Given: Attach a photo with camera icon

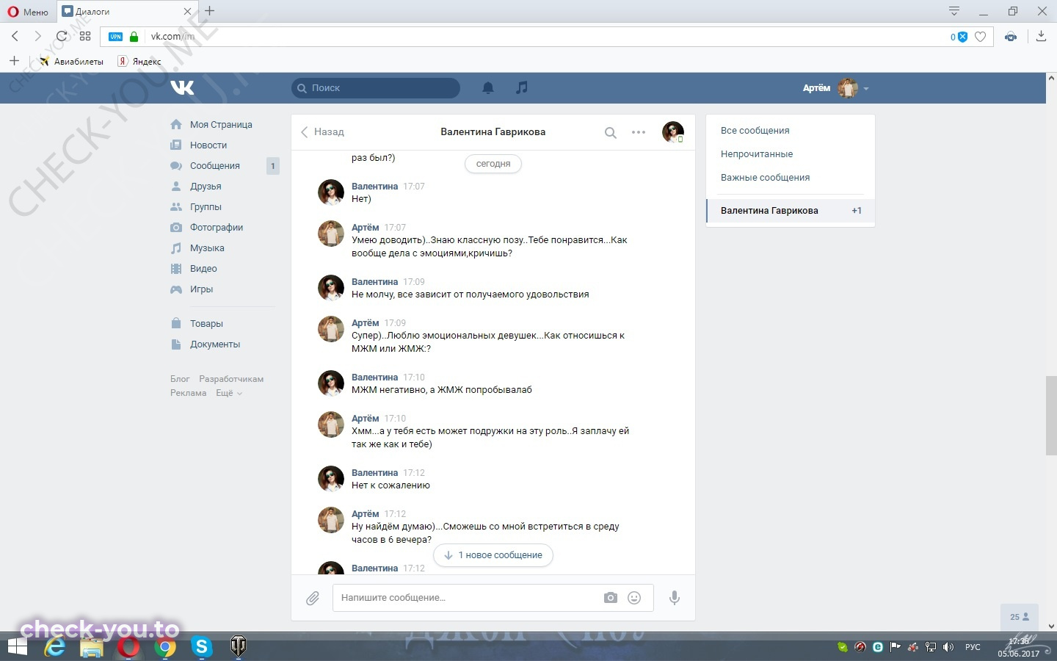Looking at the screenshot, I should pyautogui.click(x=611, y=598).
